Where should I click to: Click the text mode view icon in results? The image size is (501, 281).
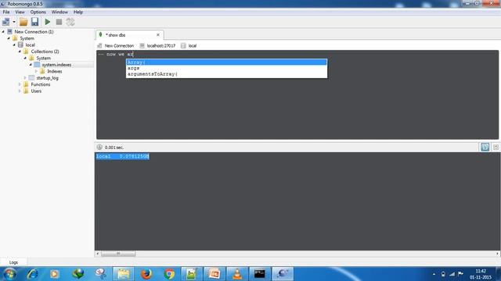[485, 147]
